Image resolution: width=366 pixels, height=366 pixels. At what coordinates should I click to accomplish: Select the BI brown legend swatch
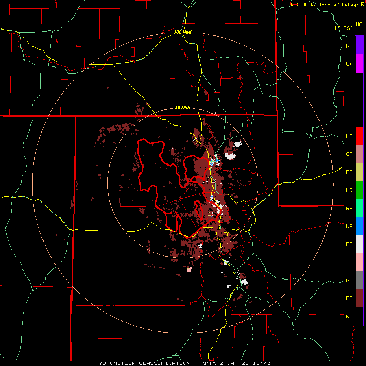[359, 298]
